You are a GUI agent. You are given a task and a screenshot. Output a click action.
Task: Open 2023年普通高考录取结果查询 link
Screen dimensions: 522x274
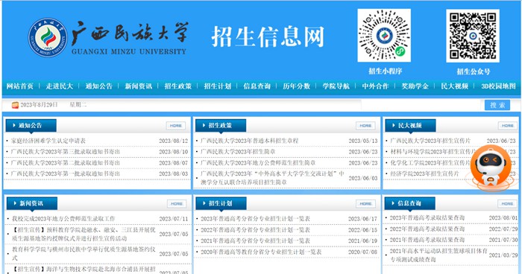[x=427, y=218]
